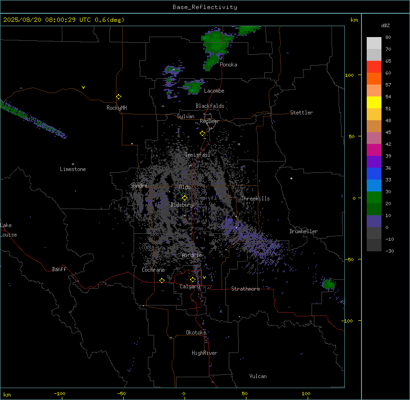The width and height of the screenshot is (410, 400).
Task: Pick the lightest gray swatch atop the legend
Action: tap(374, 43)
